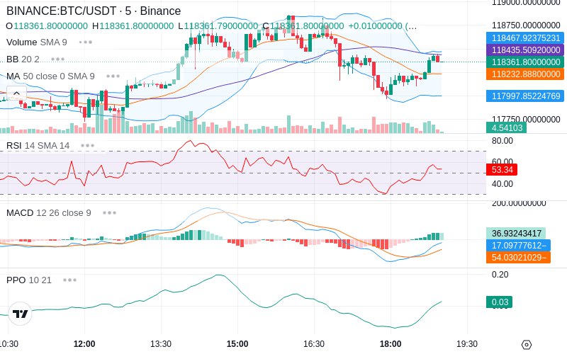567x354 pixels.
Task: Click the PPO 10 21 legend label
Action: (x=29, y=280)
